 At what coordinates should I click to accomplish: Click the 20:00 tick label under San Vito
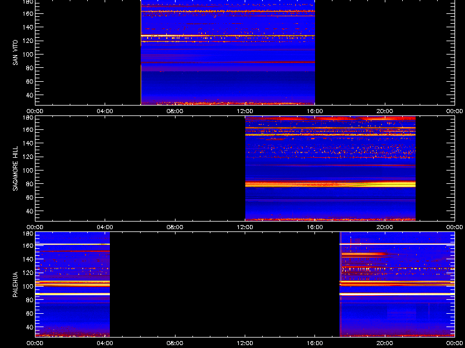pos(385,111)
